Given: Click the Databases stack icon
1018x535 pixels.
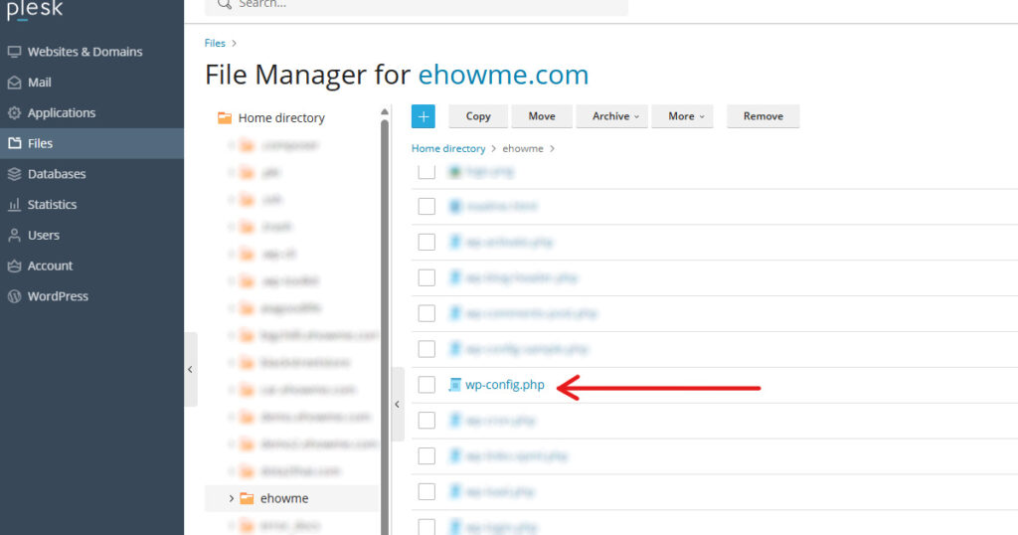Looking at the screenshot, I should pos(14,174).
